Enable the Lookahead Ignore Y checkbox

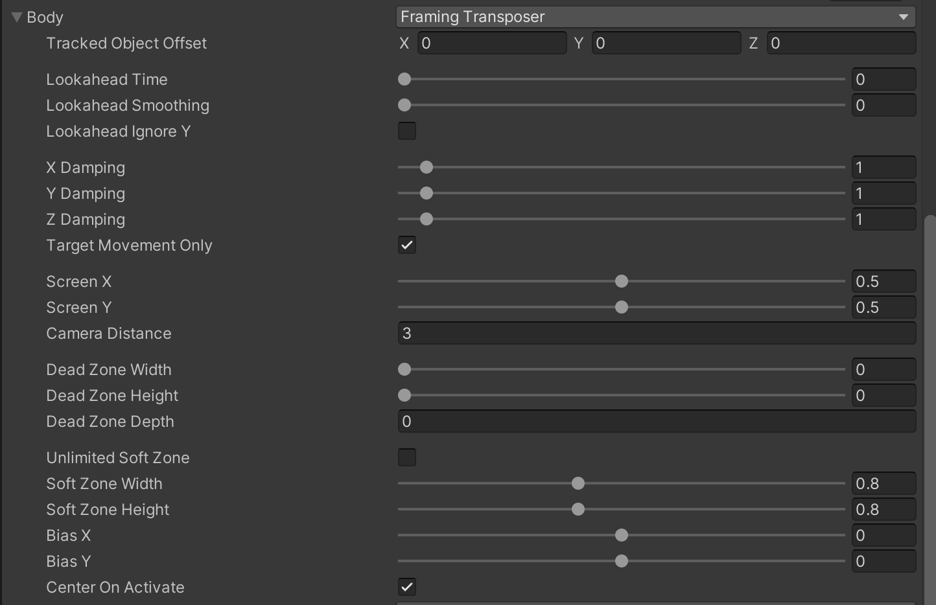407,131
